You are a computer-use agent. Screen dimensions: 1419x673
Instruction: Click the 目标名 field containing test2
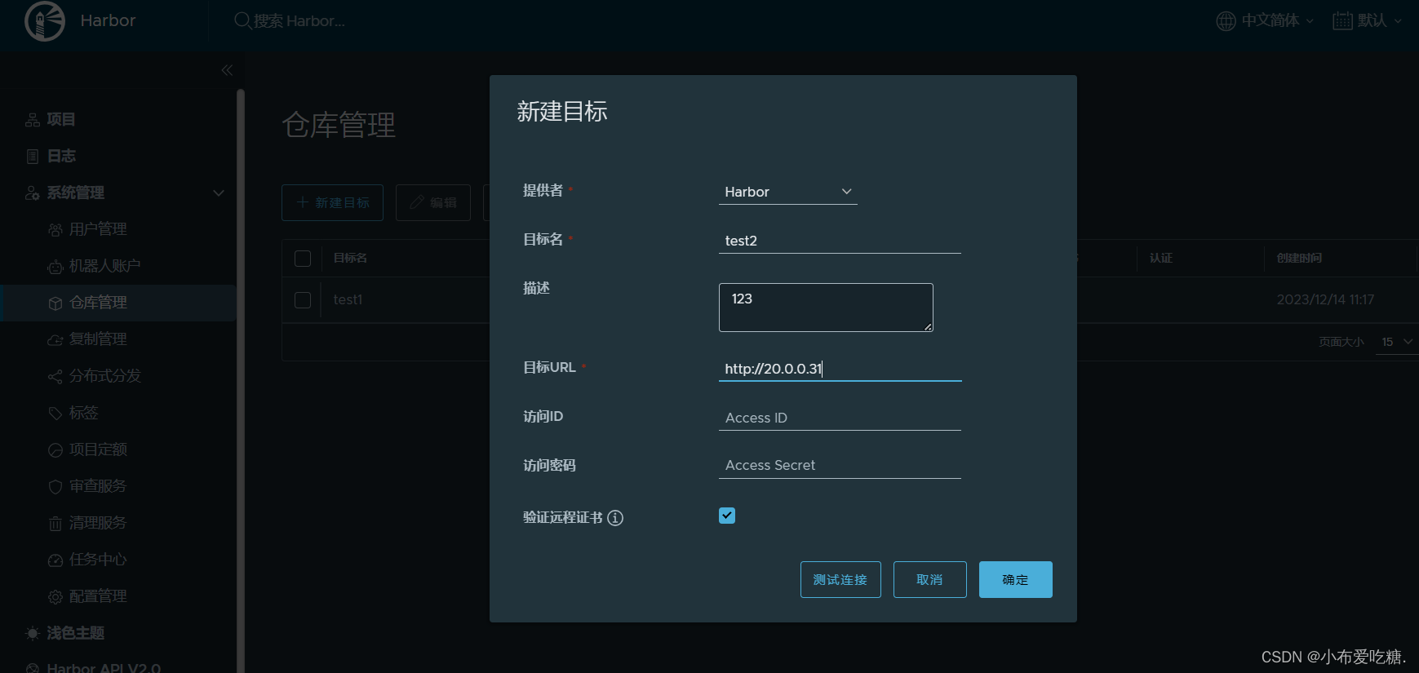(840, 241)
